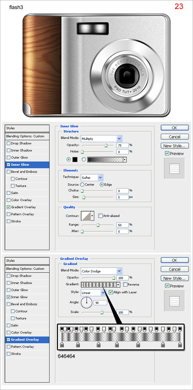Enable Outer Glow in Inner Glow dialog

coord(8,158)
